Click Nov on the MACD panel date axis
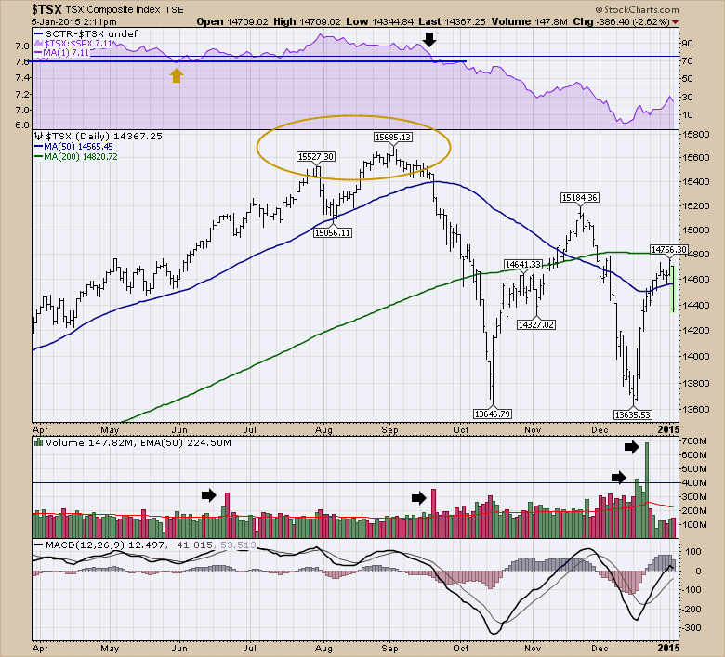The width and height of the screenshot is (725, 657). (533, 649)
